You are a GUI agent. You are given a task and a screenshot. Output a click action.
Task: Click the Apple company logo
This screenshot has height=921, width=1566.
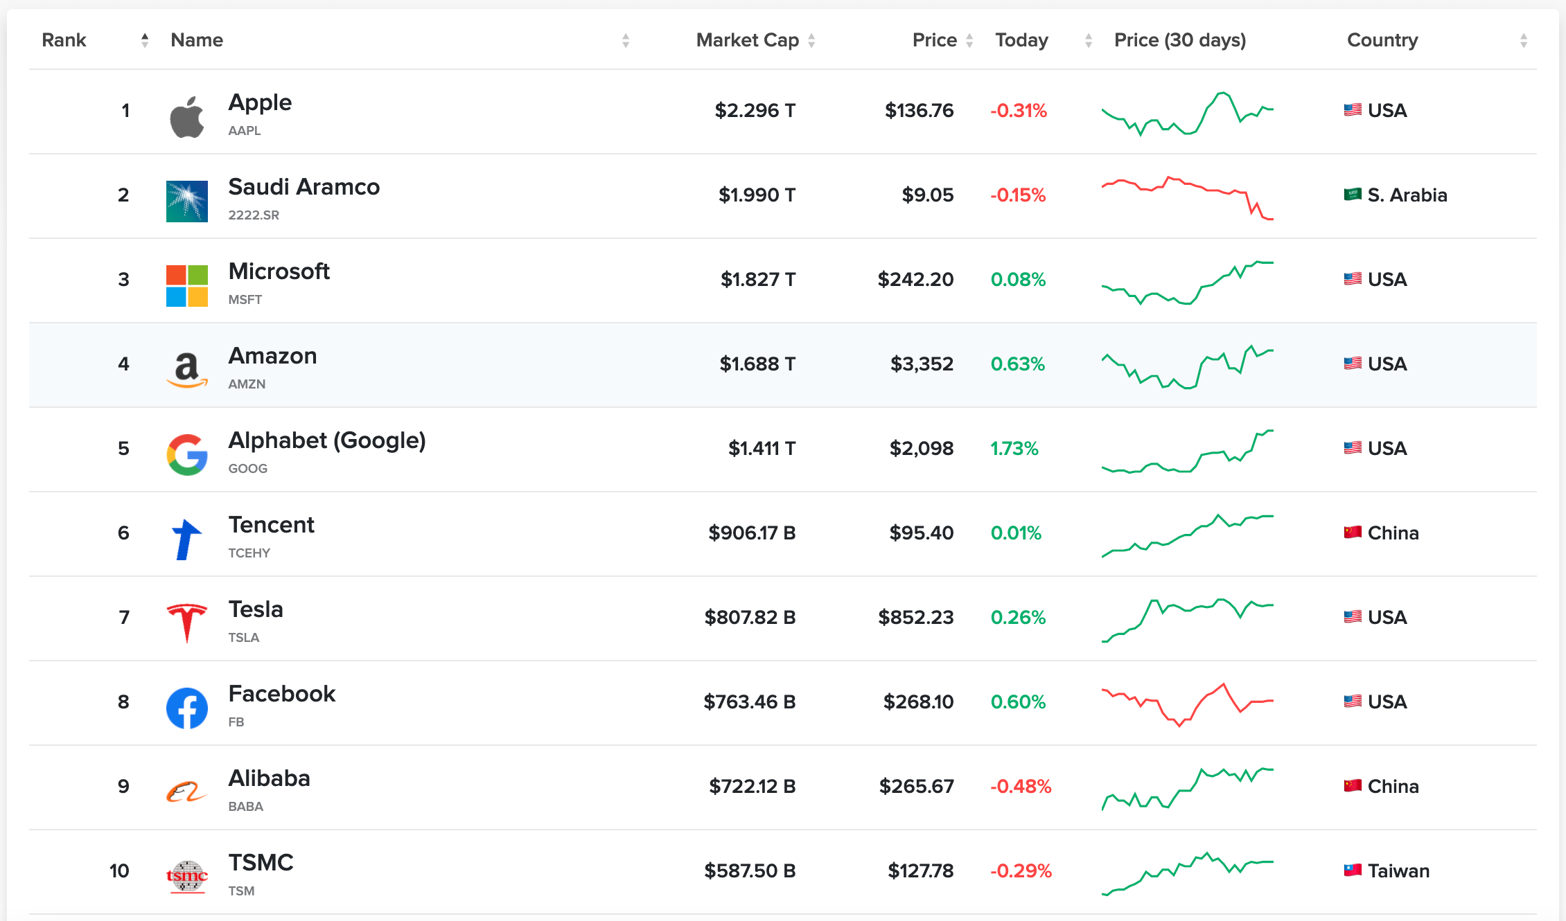(x=187, y=117)
